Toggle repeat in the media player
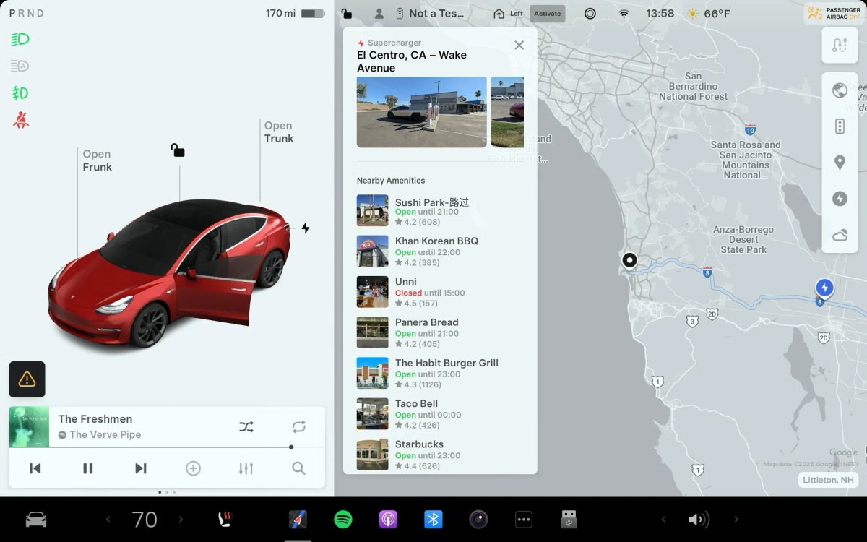The image size is (867, 542). 299,427
